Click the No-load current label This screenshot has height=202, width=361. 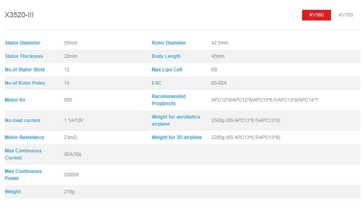tap(23, 120)
